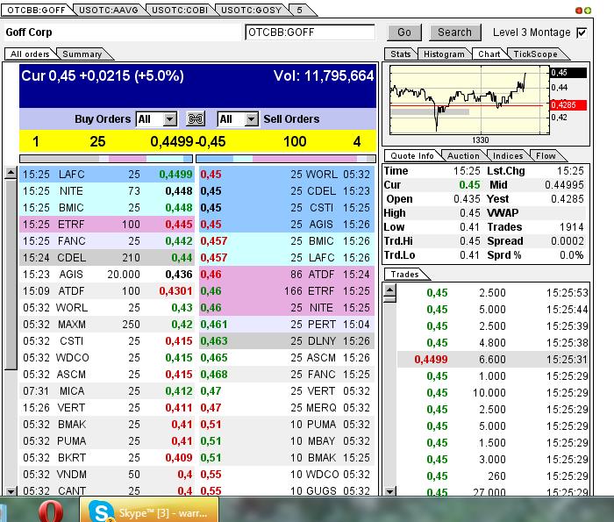The height and width of the screenshot is (522, 614).
Task: Open Sell Orders filter dropdown
Action: coord(238,119)
